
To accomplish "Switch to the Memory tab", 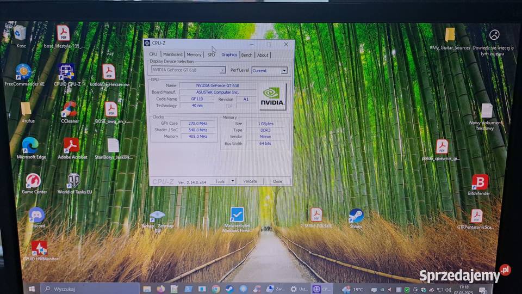I will coord(194,54).
